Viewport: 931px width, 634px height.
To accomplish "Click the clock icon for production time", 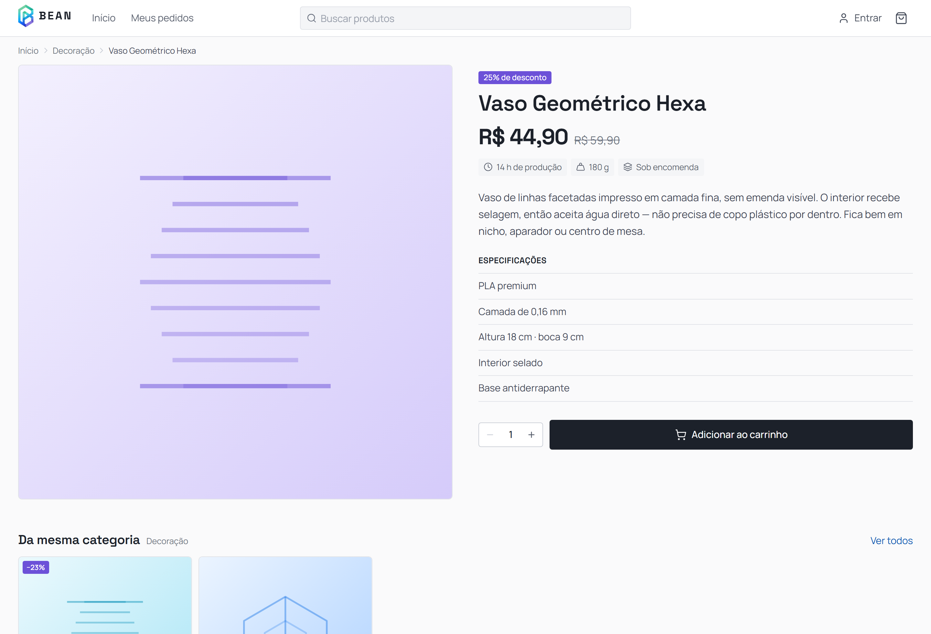I will 487,167.
